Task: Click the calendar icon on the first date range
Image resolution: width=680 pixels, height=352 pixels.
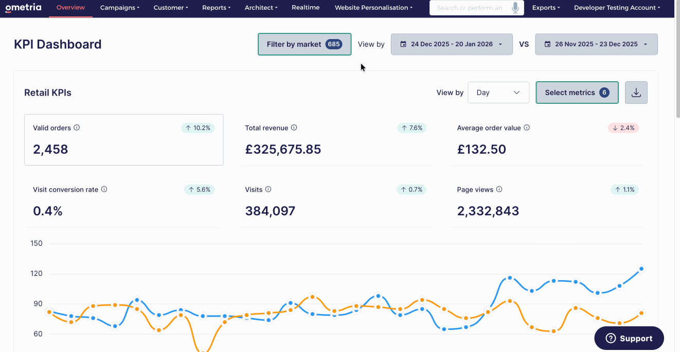Action: tap(403, 44)
